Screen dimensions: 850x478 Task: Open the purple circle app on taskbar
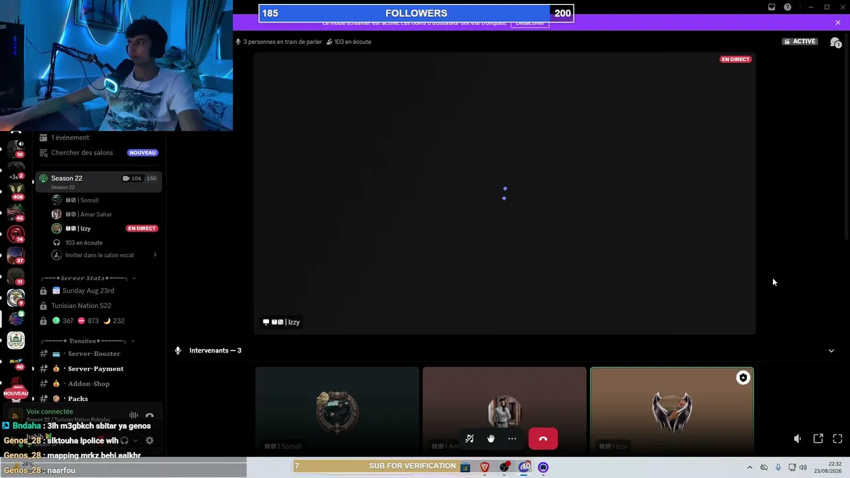(543, 467)
